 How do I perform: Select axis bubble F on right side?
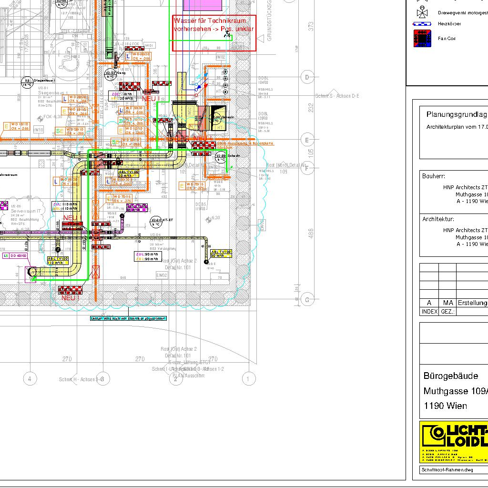tap(307, 168)
